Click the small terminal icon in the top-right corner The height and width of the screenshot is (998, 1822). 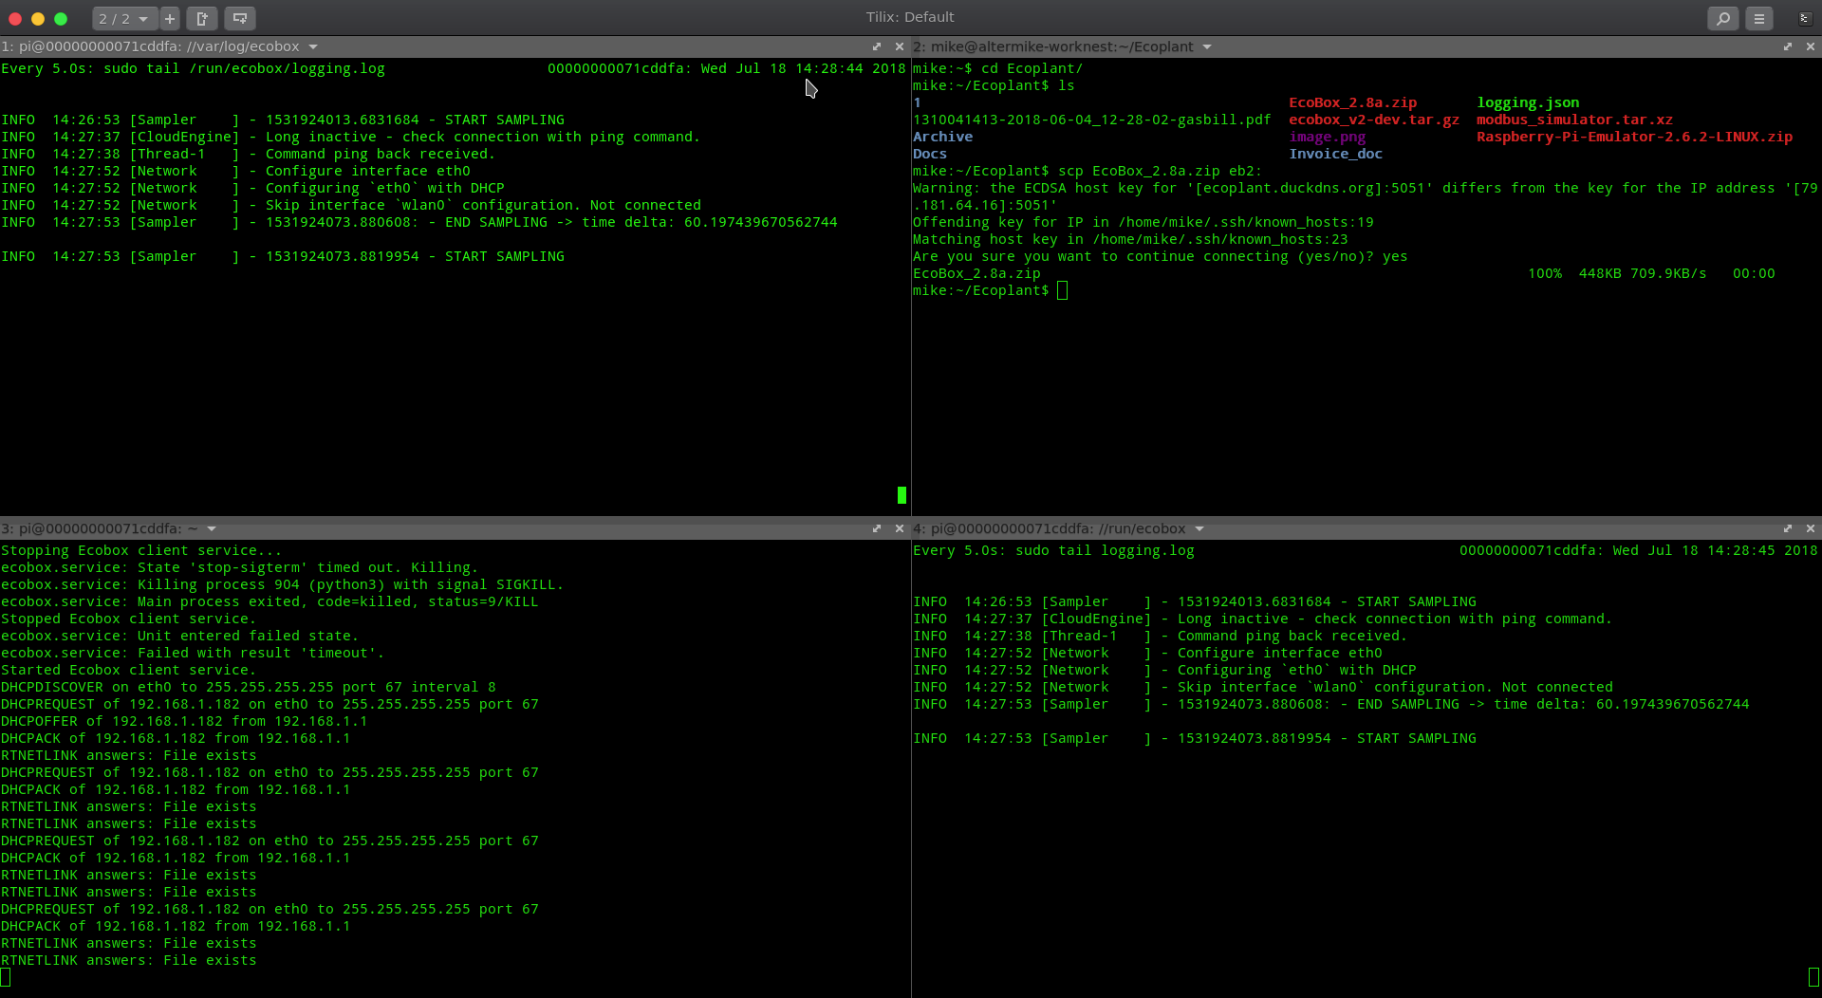1805,18
